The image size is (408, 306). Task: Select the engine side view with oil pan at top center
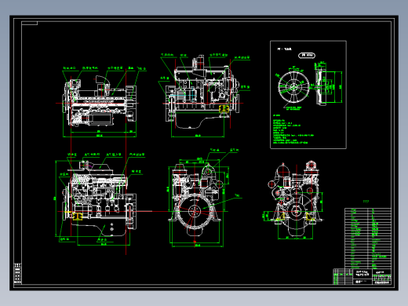pos(202,92)
